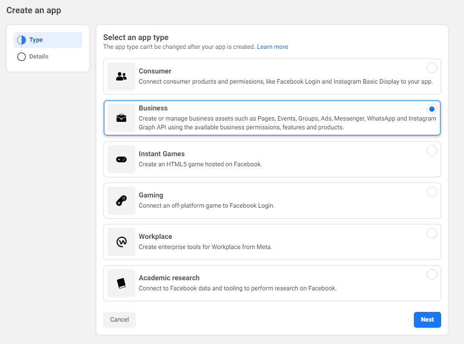Select the Business radio button
This screenshot has height=344, width=464.
(x=432, y=109)
